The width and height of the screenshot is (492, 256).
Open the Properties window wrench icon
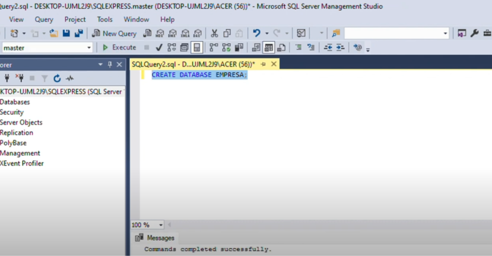[474, 33]
